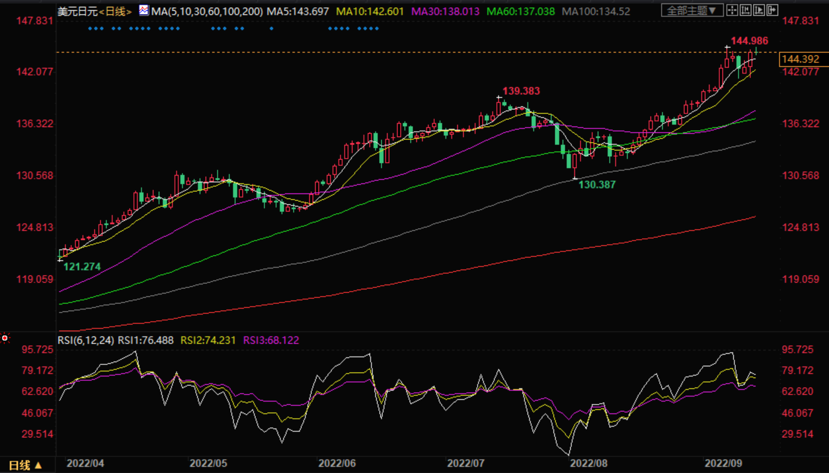This screenshot has height=473, width=829.
Task: Click the RSI2:74.231 value
Action: click(x=208, y=340)
